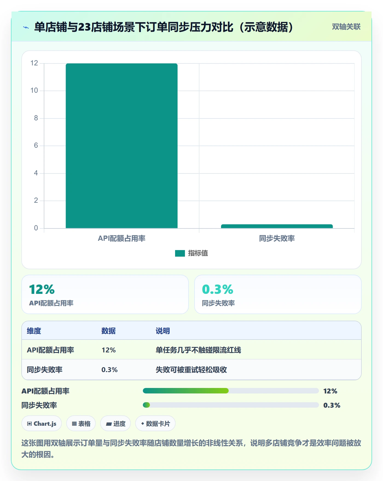Image resolution: width=383 pixels, height=481 pixels.
Task: Click the diamond icon in the 数据卡片 chip
Action: click(143, 424)
